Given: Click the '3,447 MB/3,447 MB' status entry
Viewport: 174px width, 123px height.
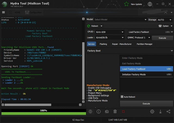Looking at the screenshot, I should click(118, 120).
